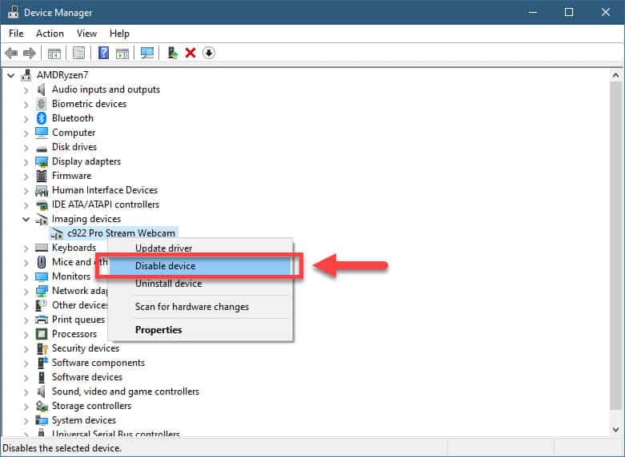Click the Display adapters icon
625x457 pixels.
[x=42, y=161]
